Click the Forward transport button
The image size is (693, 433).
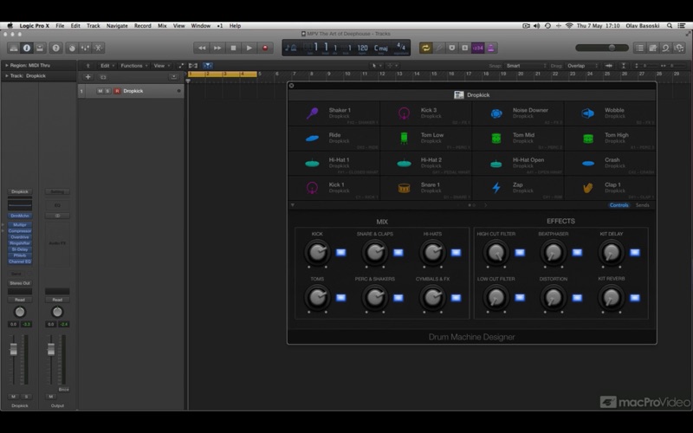pos(217,48)
